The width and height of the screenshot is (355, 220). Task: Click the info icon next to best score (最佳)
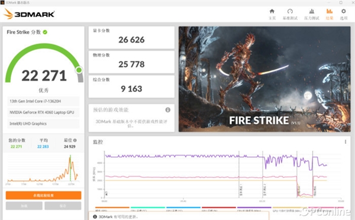pyautogui.click(x=75, y=140)
